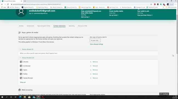This screenshot has height=99, width=178.
Task: Collapse the Always allowed (0) section
Action: click(x=27, y=49)
